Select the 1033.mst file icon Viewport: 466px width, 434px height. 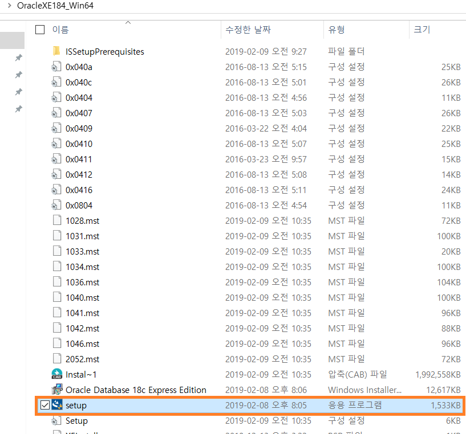pyautogui.click(x=57, y=251)
